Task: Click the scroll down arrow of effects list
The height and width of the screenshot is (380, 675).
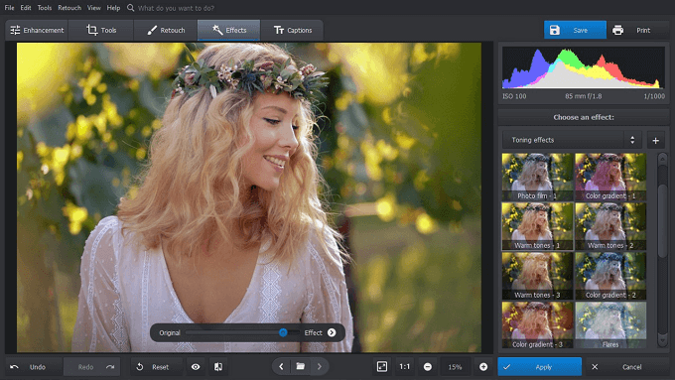Action: click(x=662, y=340)
